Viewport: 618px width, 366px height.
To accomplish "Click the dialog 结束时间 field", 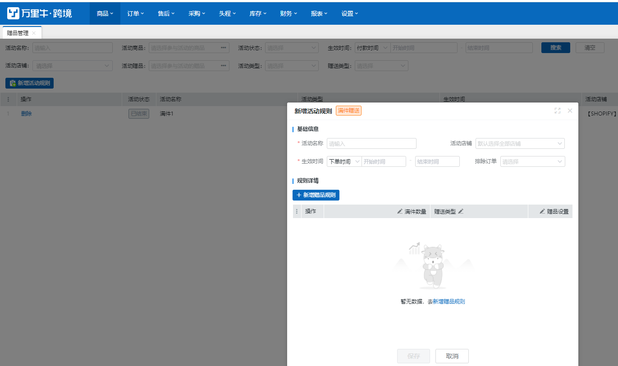I will pyautogui.click(x=437, y=161).
